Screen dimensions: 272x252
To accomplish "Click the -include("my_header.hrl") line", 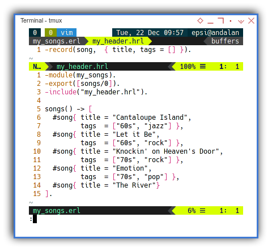I will click(x=96, y=92).
